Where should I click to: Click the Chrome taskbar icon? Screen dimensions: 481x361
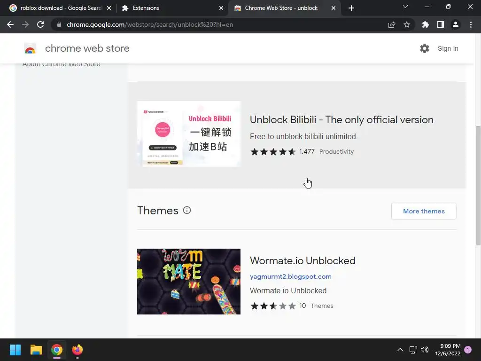tap(57, 350)
